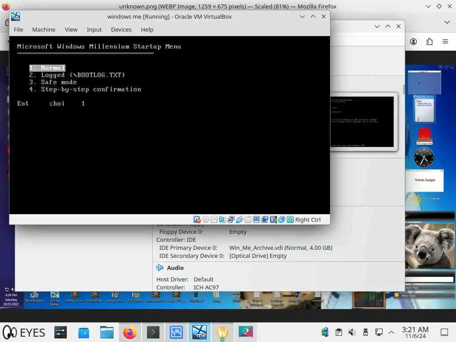This screenshot has height=342, width=456.
Task: Expand the Firefox tab list chevron
Action: tap(447, 22)
